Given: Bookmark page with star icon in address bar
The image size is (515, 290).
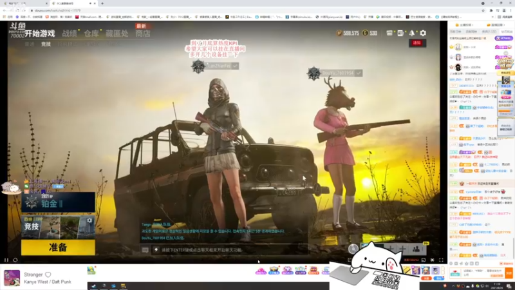Looking at the screenshot, I should 483,10.
